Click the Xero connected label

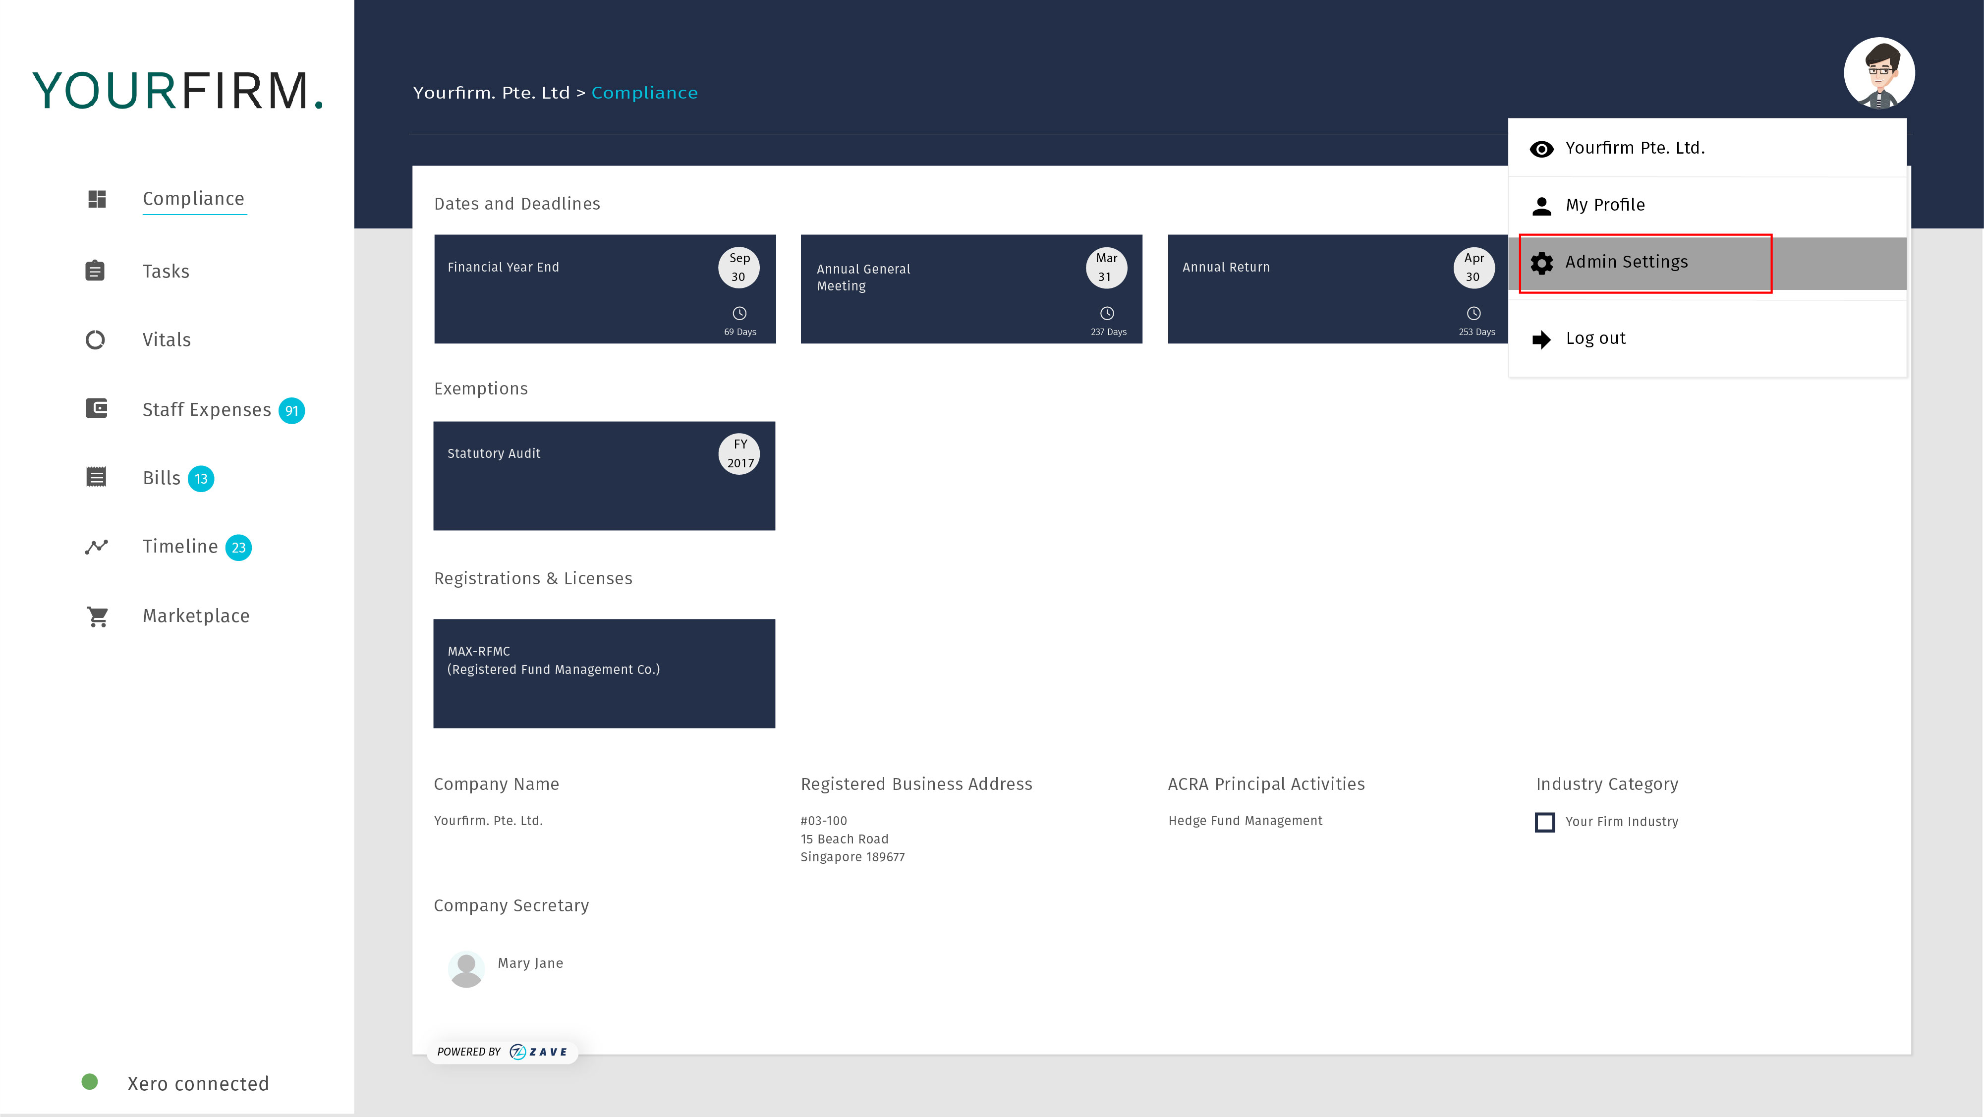pos(198,1084)
